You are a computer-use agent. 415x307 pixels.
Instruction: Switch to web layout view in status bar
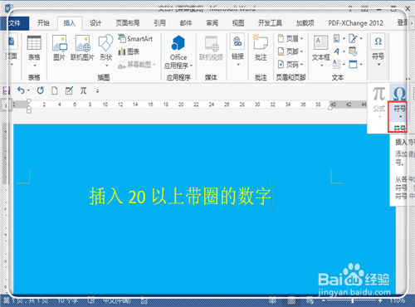pos(310,300)
